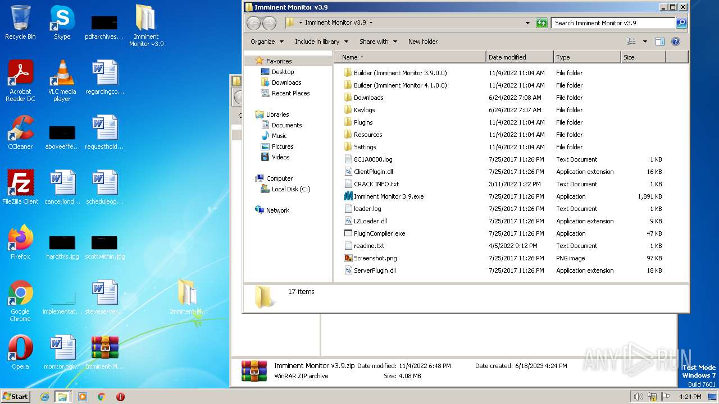Select the Imminent-M WinRAR archive on the desktop
Image resolution: width=719 pixels, height=404 pixels.
click(104, 352)
